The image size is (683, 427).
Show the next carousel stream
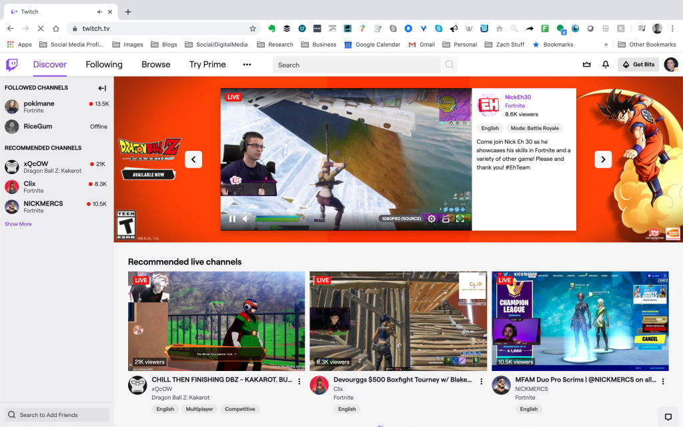[x=603, y=159]
